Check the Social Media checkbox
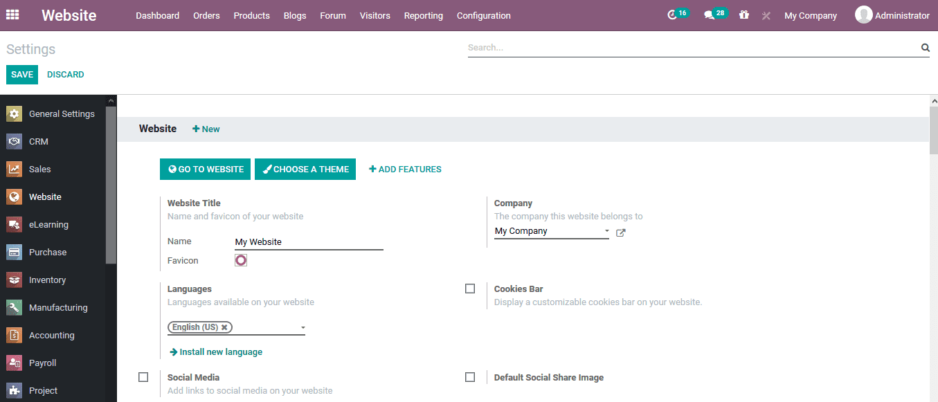Image resolution: width=938 pixels, height=402 pixels. click(143, 376)
